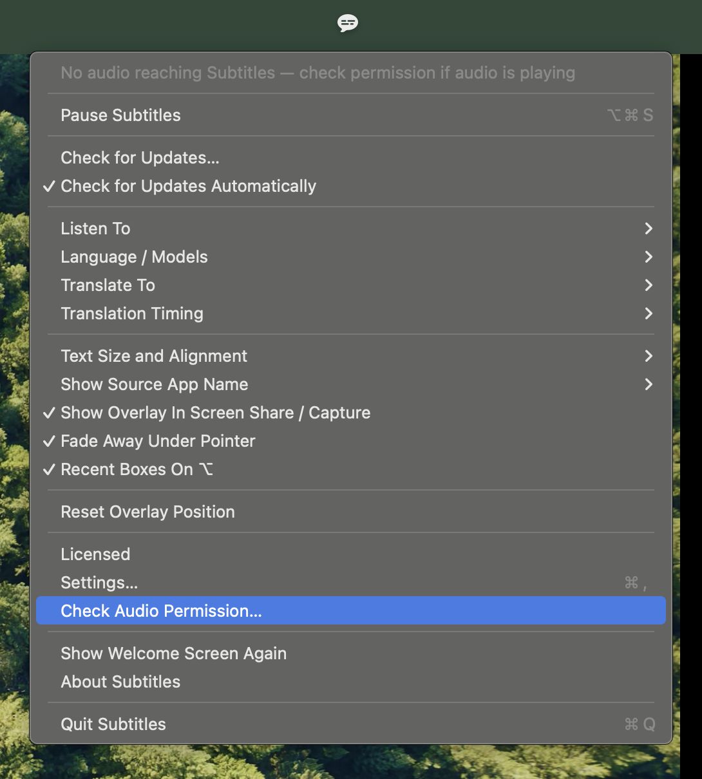Viewport: 702px width, 779px height.
Task: Toggle Check for Updates Automatically
Action: click(351, 186)
